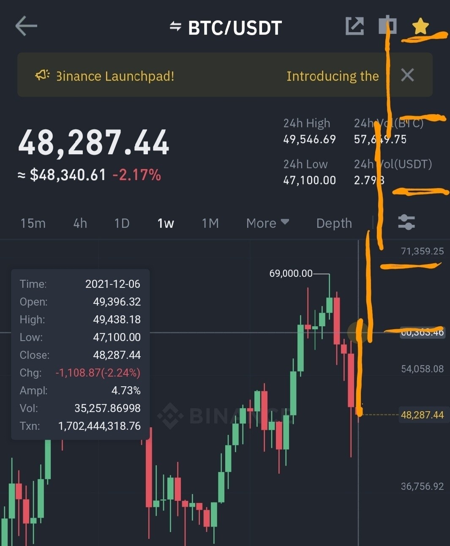Tap the split-screen layout icon
This screenshot has width=450, height=546.
(387, 25)
